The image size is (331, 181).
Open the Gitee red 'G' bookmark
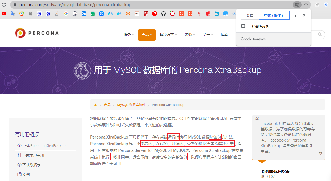[172, 14]
